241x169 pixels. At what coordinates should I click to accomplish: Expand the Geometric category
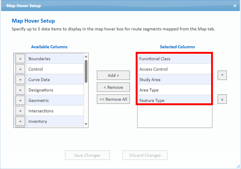point(20,101)
